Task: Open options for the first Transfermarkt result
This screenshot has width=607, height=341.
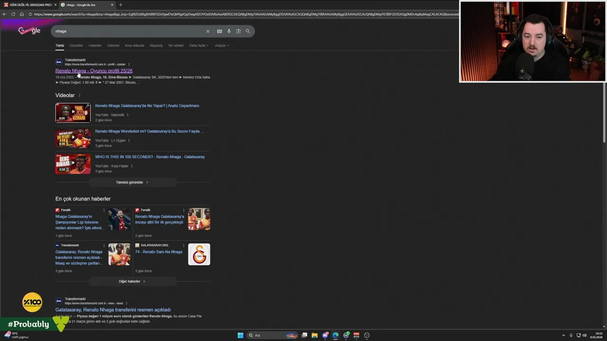Action: tap(129, 64)
